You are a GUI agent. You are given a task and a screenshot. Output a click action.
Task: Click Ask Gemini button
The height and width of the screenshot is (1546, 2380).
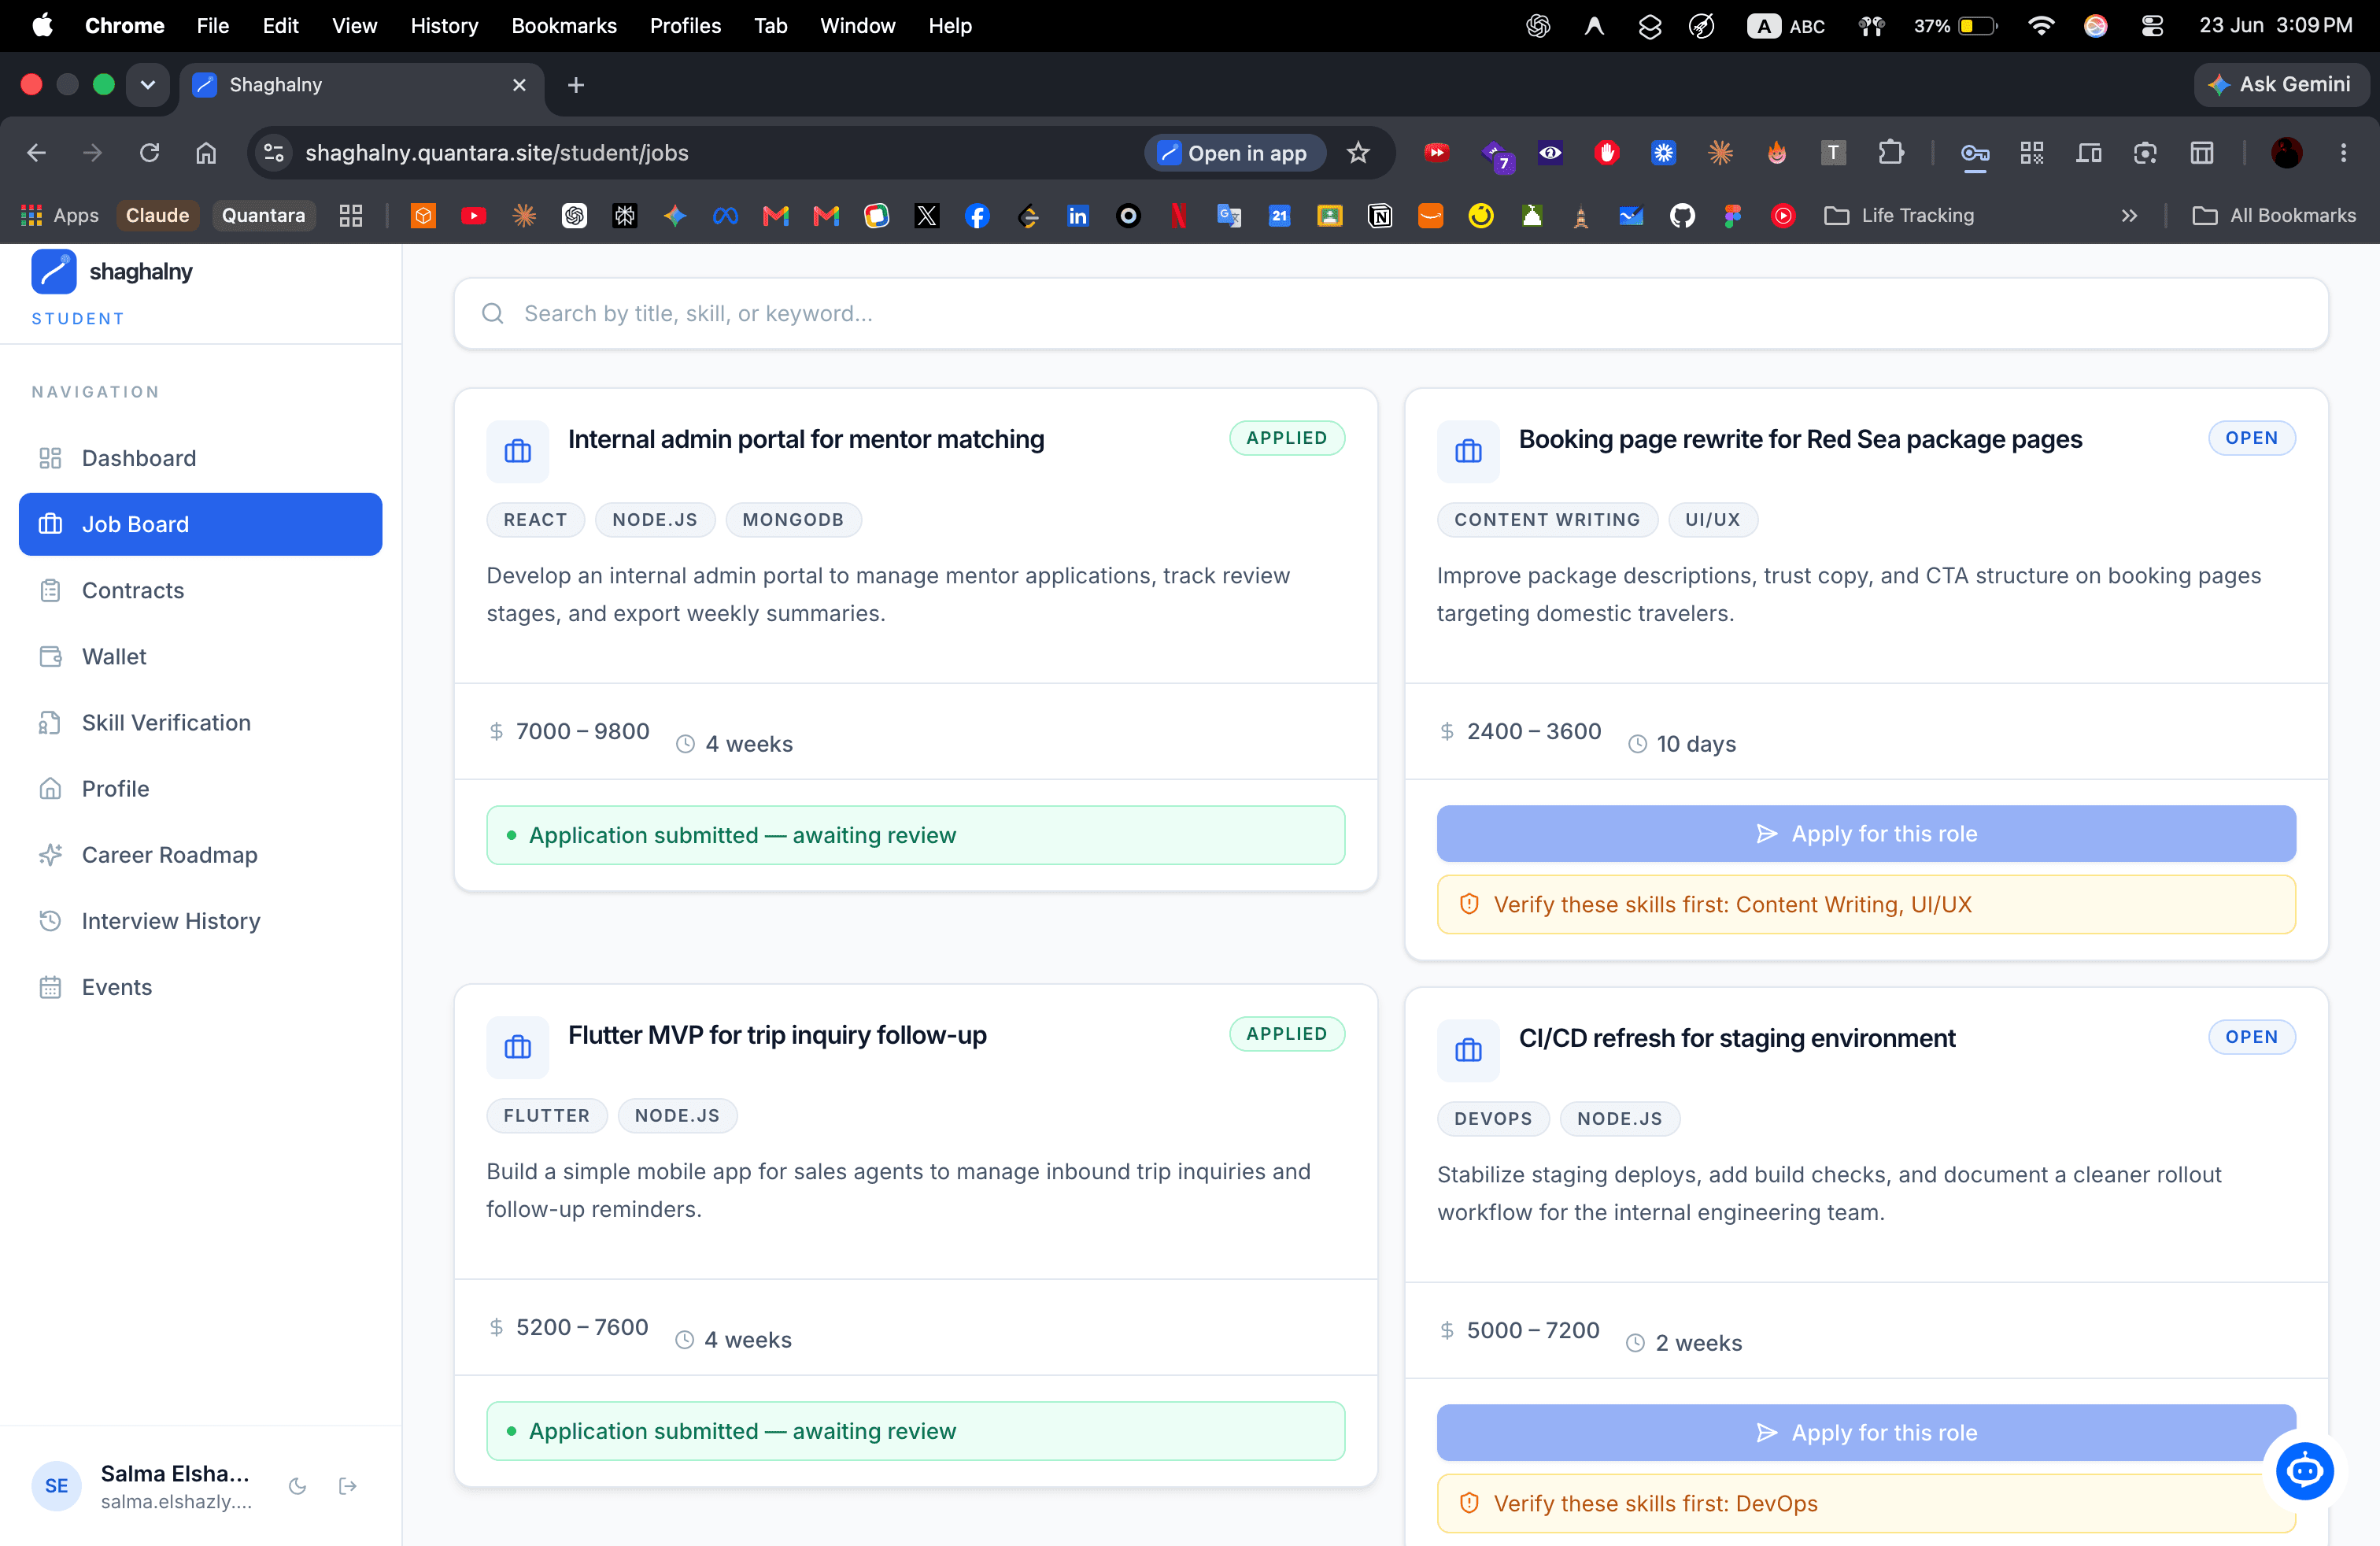pyautogui.click(x=2281, y=85)
